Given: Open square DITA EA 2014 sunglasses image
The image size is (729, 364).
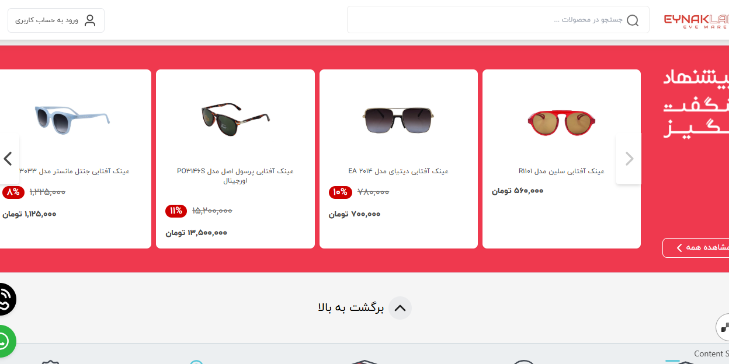Looking at the screenshot, I should tap(398, 120).
